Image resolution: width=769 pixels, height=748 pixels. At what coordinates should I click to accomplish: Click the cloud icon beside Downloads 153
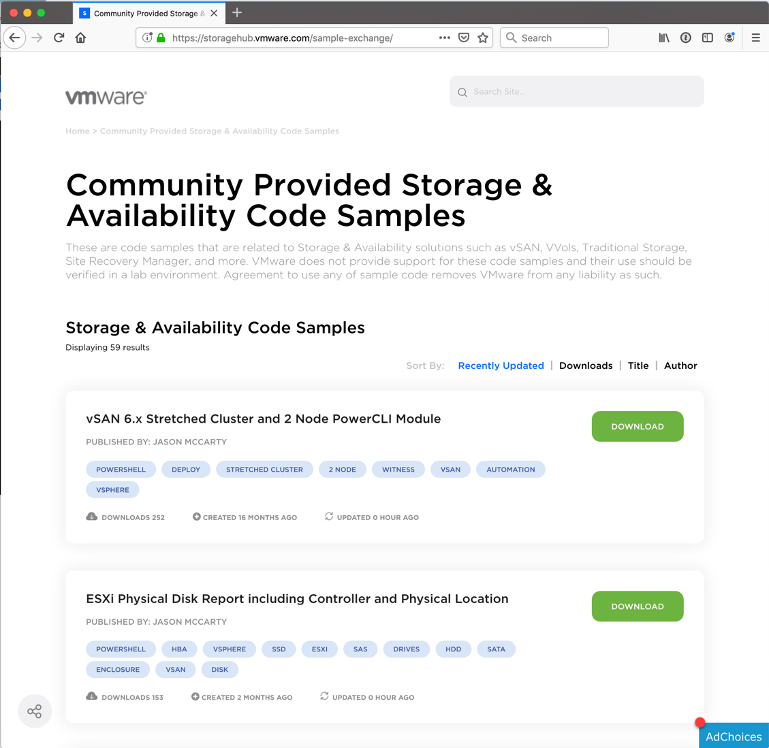[x=92, y=696]
